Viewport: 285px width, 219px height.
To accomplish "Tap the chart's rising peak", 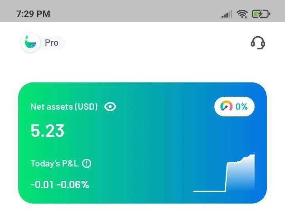I will [x=252, y=156].
